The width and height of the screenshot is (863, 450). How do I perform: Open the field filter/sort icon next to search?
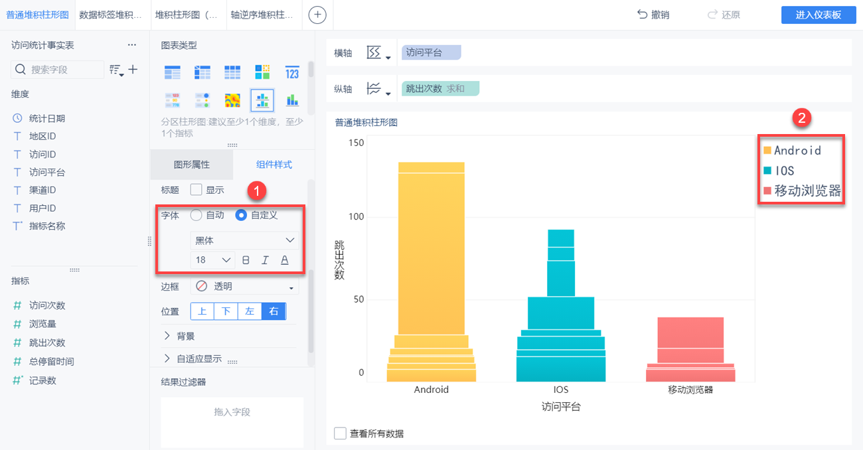[x=117, y=70]
